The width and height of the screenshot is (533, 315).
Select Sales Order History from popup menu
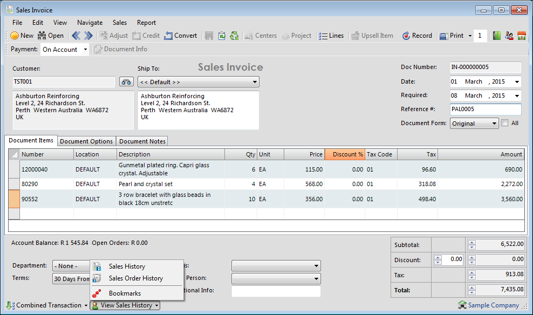point(135,278)
